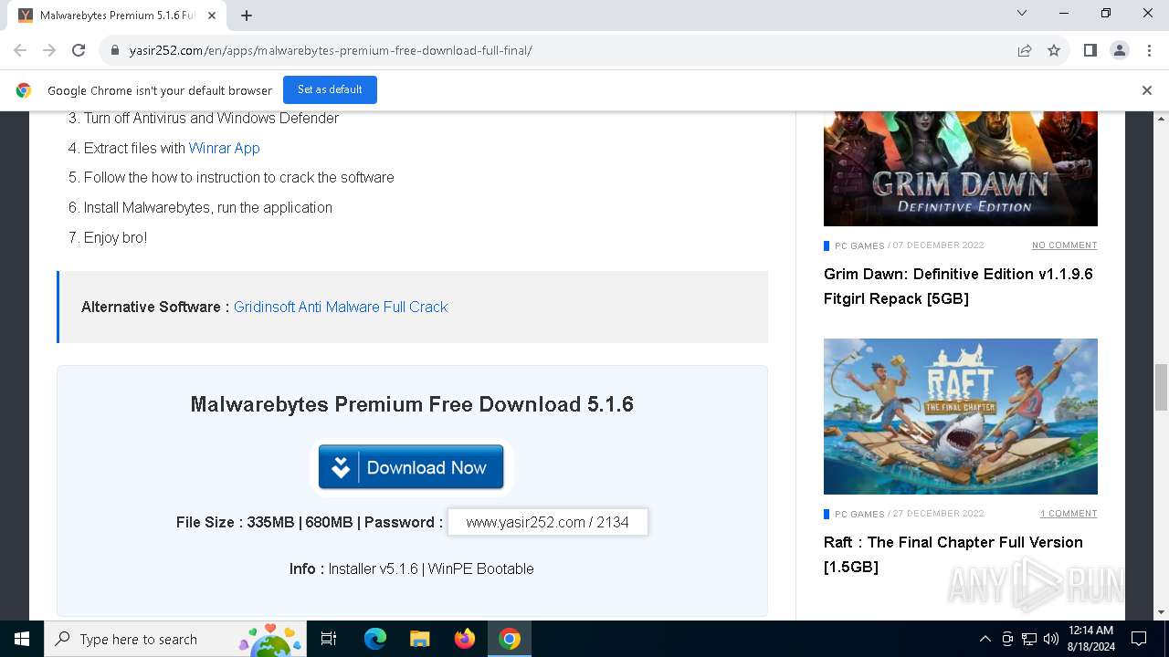Open taskbar clock showing 12:14 AM

tap(1090, 639)
